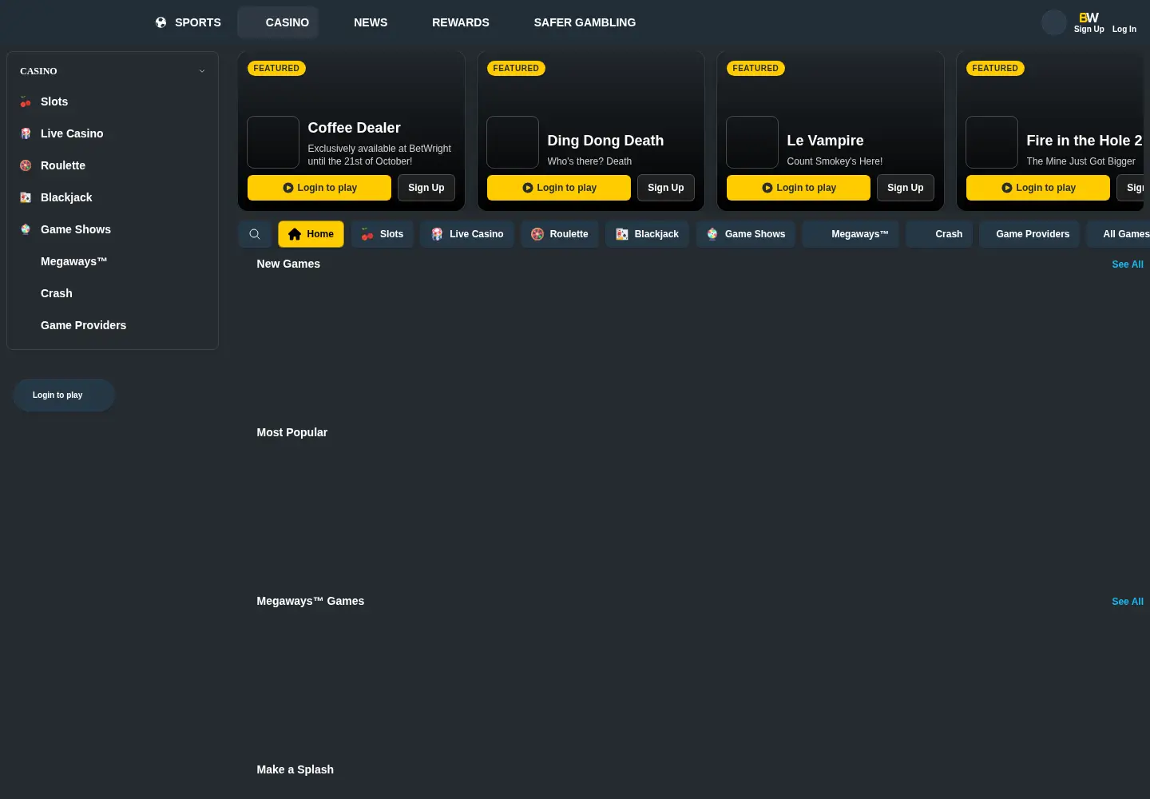Click Login to play for Fire in the Hole 2
This screenshot has height=799, width=1150.
(x=1038, y=188)
